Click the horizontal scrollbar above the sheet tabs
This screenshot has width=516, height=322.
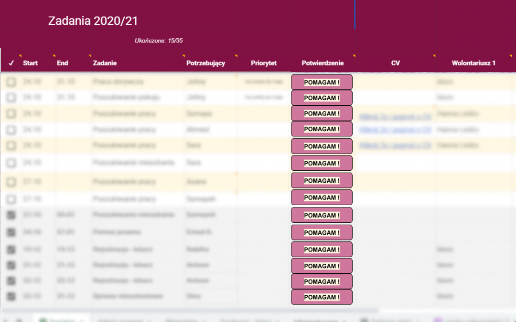(x=191, y=311)
